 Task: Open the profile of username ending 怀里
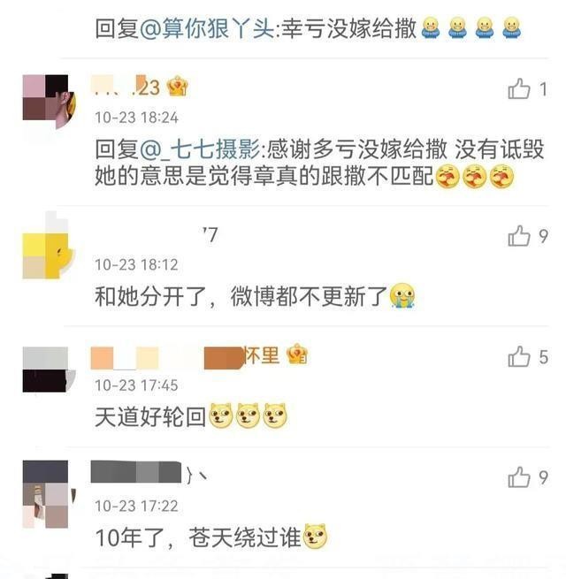[x=186, y=356]
